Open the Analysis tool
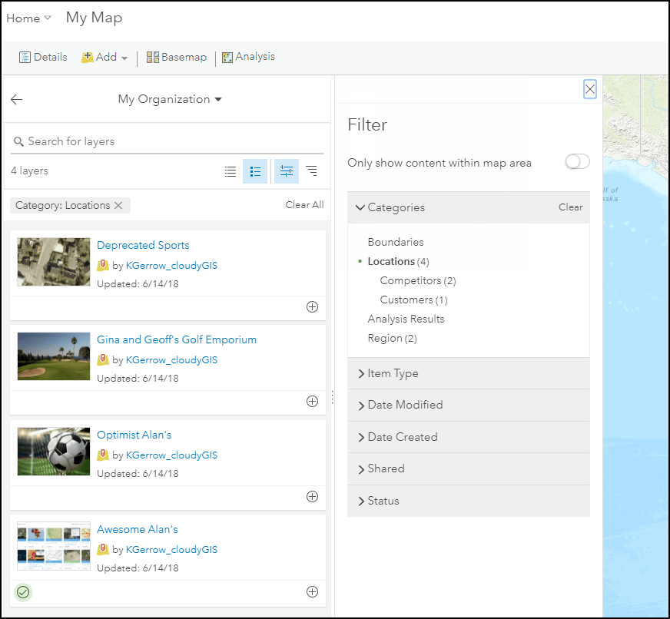 pyautogui.click(x=248, y=57)
